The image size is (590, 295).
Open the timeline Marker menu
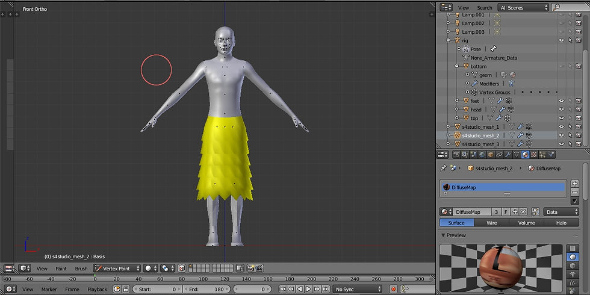pos(49,290)
